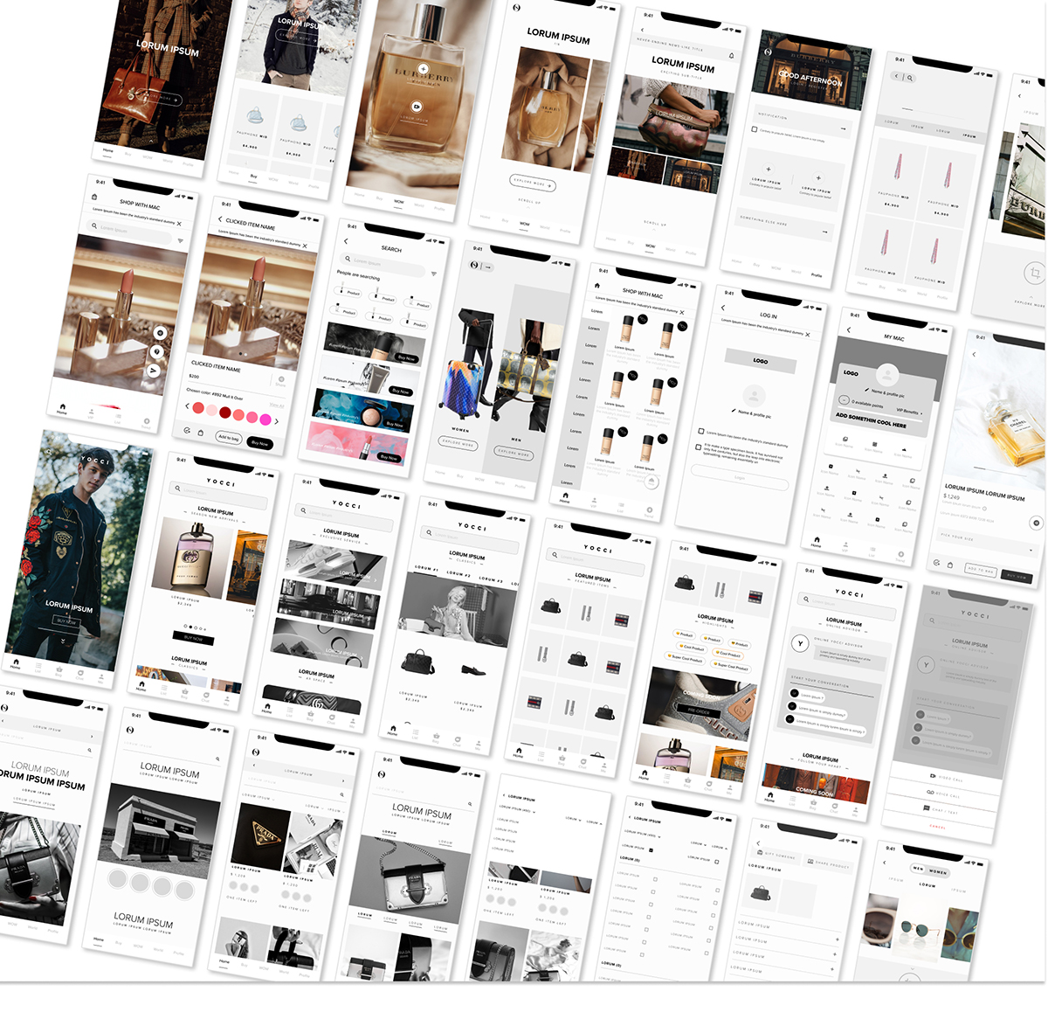Pick the dark red lipstick color swatch

(225, 412)
